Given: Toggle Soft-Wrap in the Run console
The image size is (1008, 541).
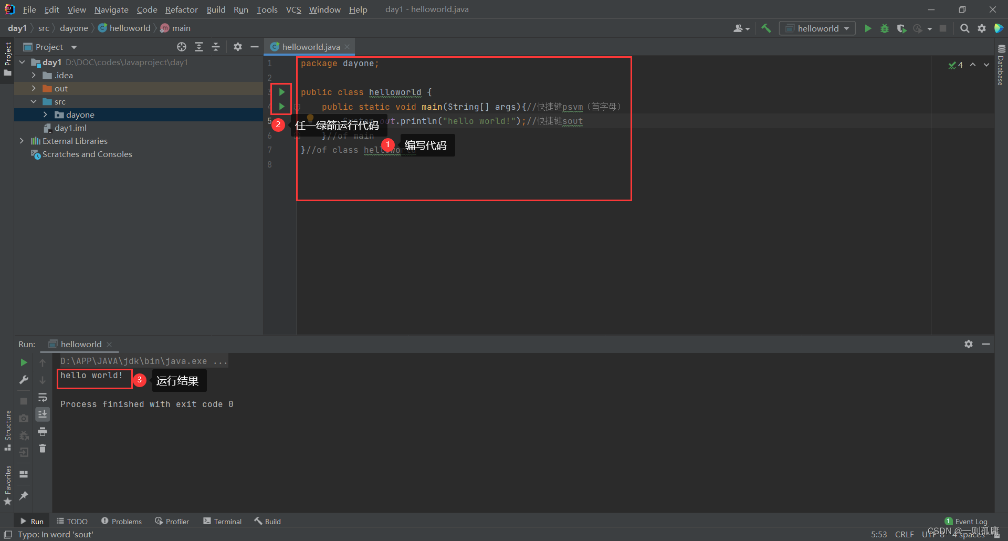Looking at the screenshot, I should 43,398.
